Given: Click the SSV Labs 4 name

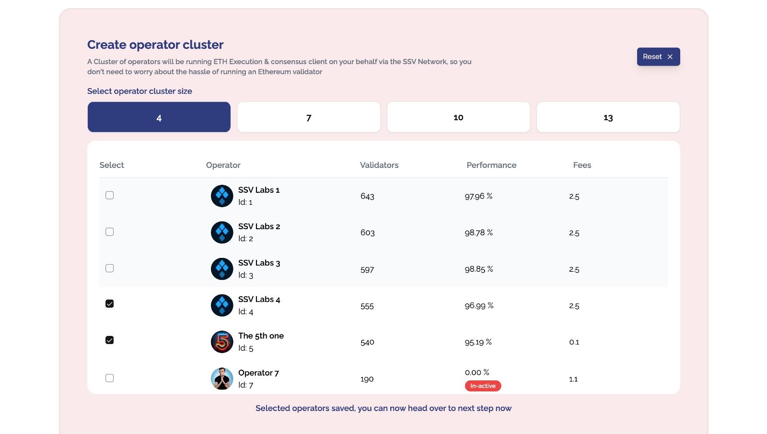Looking at the screenshot, I should pos(259,299).
